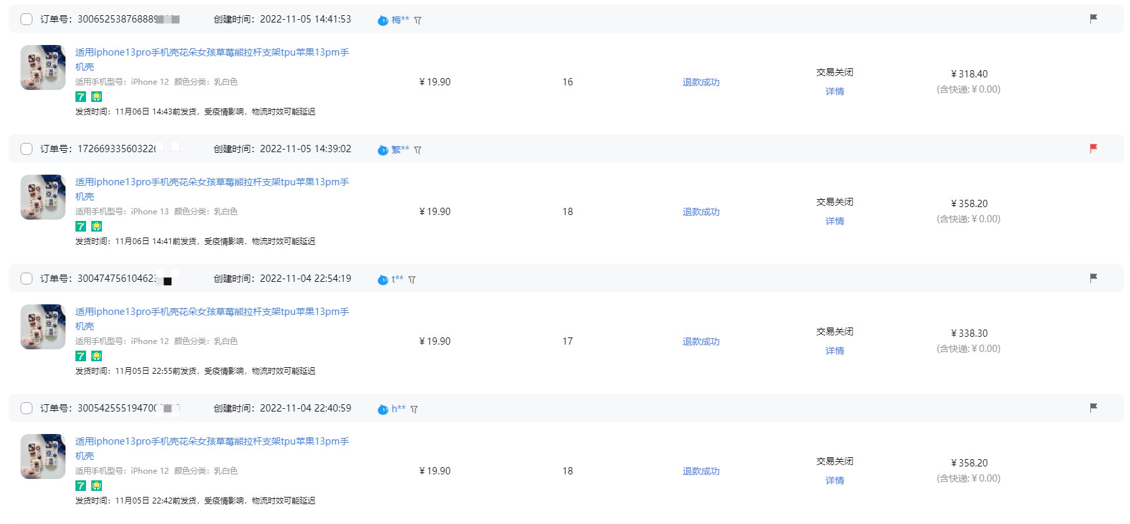Open 详情 link for the ¥338.30 order
Viewport: 1130px width, 524px height.
834,351
